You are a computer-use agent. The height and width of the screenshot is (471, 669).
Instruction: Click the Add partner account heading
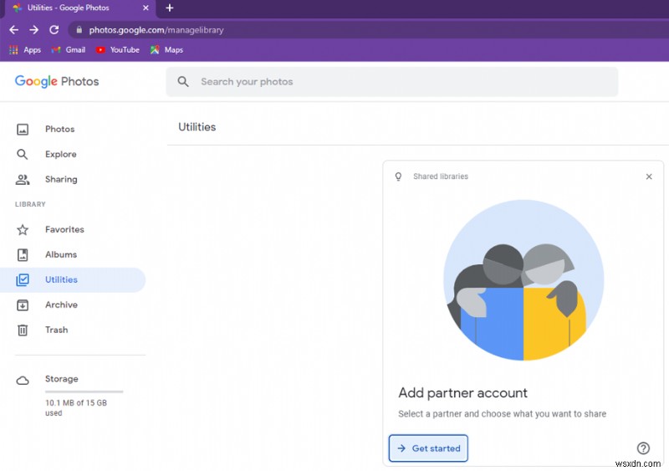tap(463, 393)
